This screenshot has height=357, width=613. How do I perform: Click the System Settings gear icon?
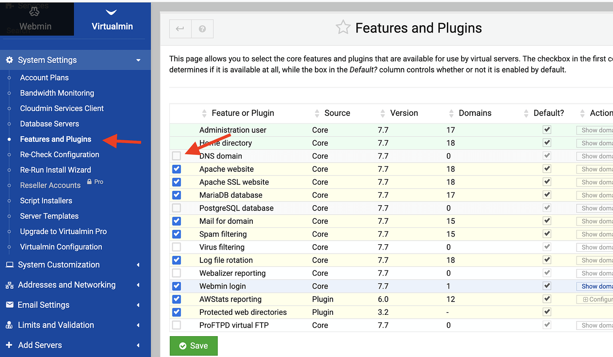9,60
